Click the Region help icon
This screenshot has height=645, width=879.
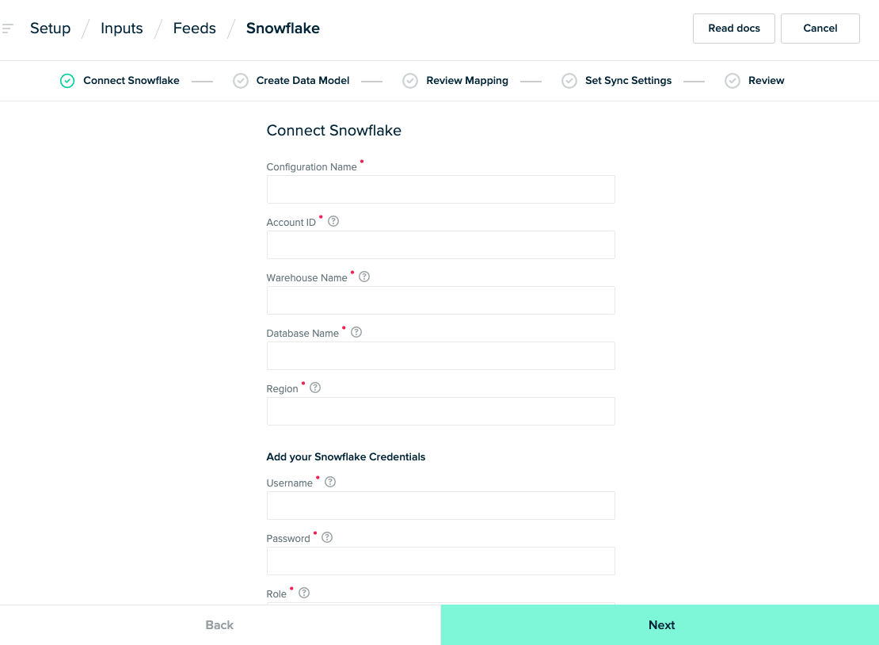coord(316,388)
